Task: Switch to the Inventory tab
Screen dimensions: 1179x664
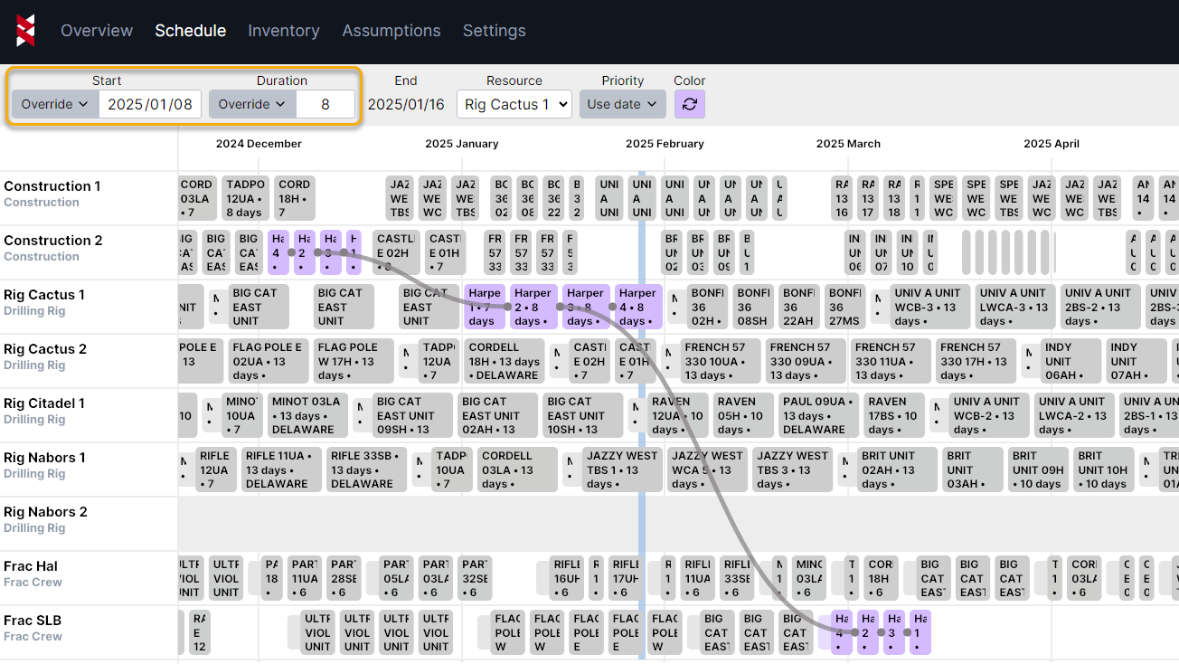Action: tap(284, 31)
